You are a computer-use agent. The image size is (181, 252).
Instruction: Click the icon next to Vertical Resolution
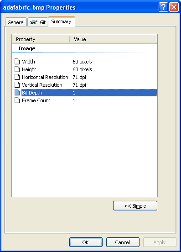click(17, 85)
